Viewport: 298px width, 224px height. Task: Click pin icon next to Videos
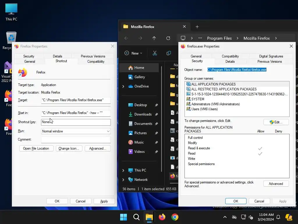(156, 152)
